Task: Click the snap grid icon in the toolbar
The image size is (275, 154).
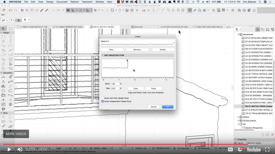Action: tap(95, 10)
